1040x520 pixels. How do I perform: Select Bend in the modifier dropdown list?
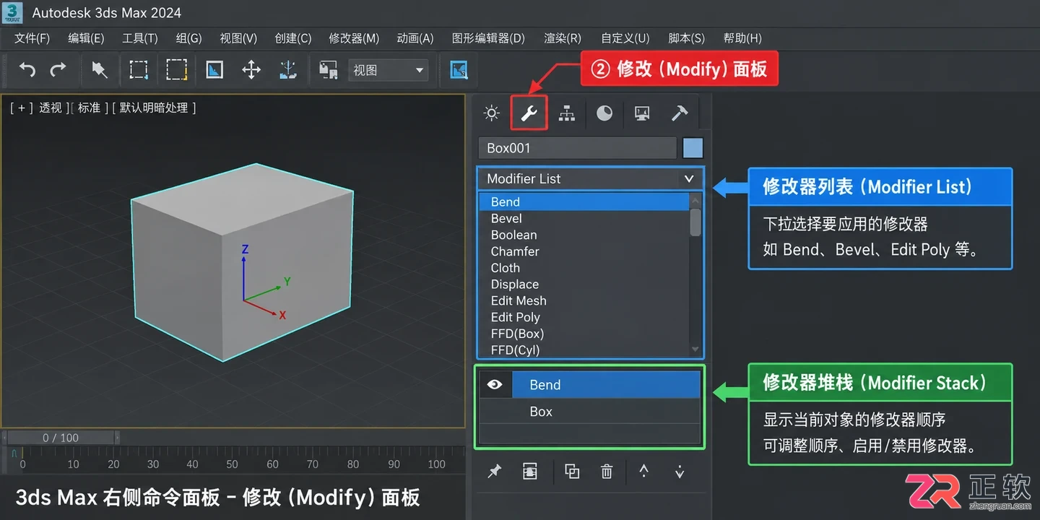[584, 201]
